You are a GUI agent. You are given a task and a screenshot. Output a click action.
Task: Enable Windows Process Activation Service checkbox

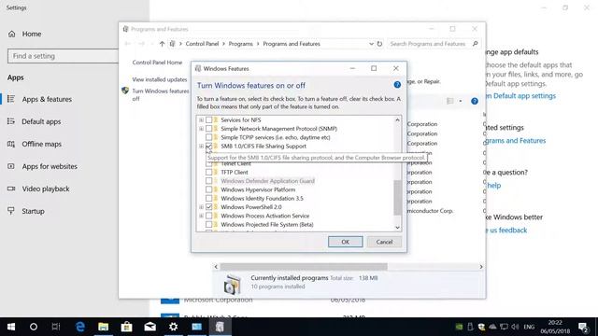click(x=208, y=216)
